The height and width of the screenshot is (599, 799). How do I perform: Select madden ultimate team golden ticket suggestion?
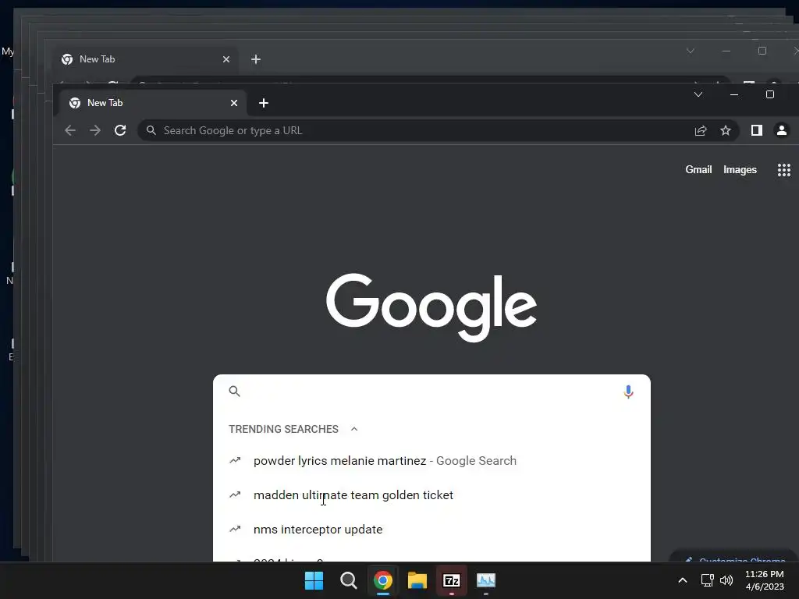(431, 494)
